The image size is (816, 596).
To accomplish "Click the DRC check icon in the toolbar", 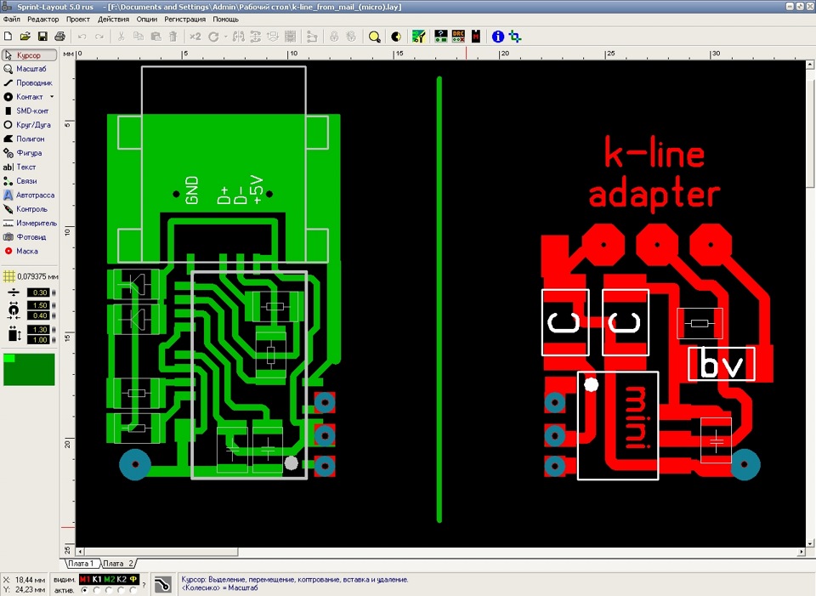I will [457, 36].
